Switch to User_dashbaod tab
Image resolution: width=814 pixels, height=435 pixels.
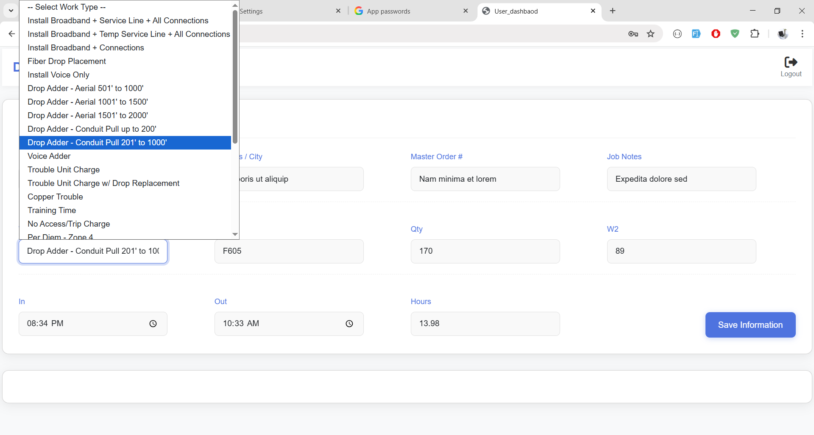(x=534, y=11)
